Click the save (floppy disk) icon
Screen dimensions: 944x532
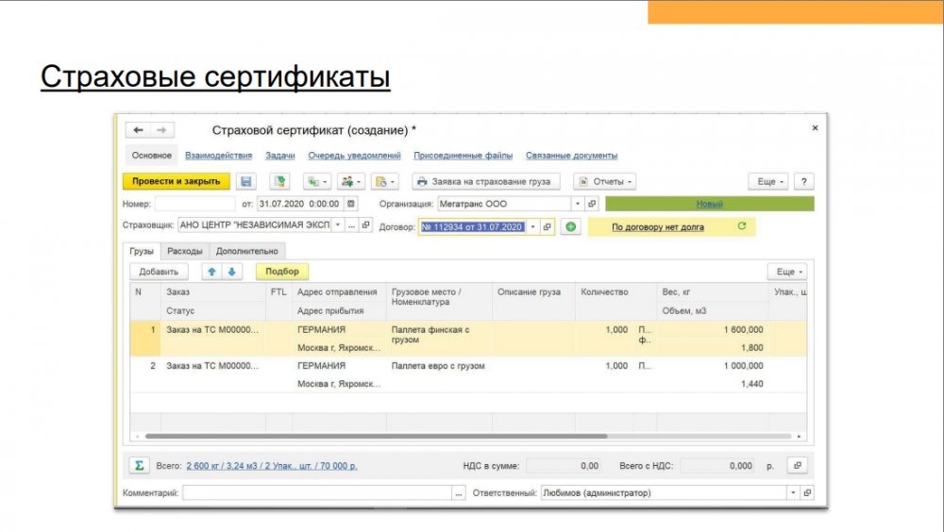(x=246, y=181)
